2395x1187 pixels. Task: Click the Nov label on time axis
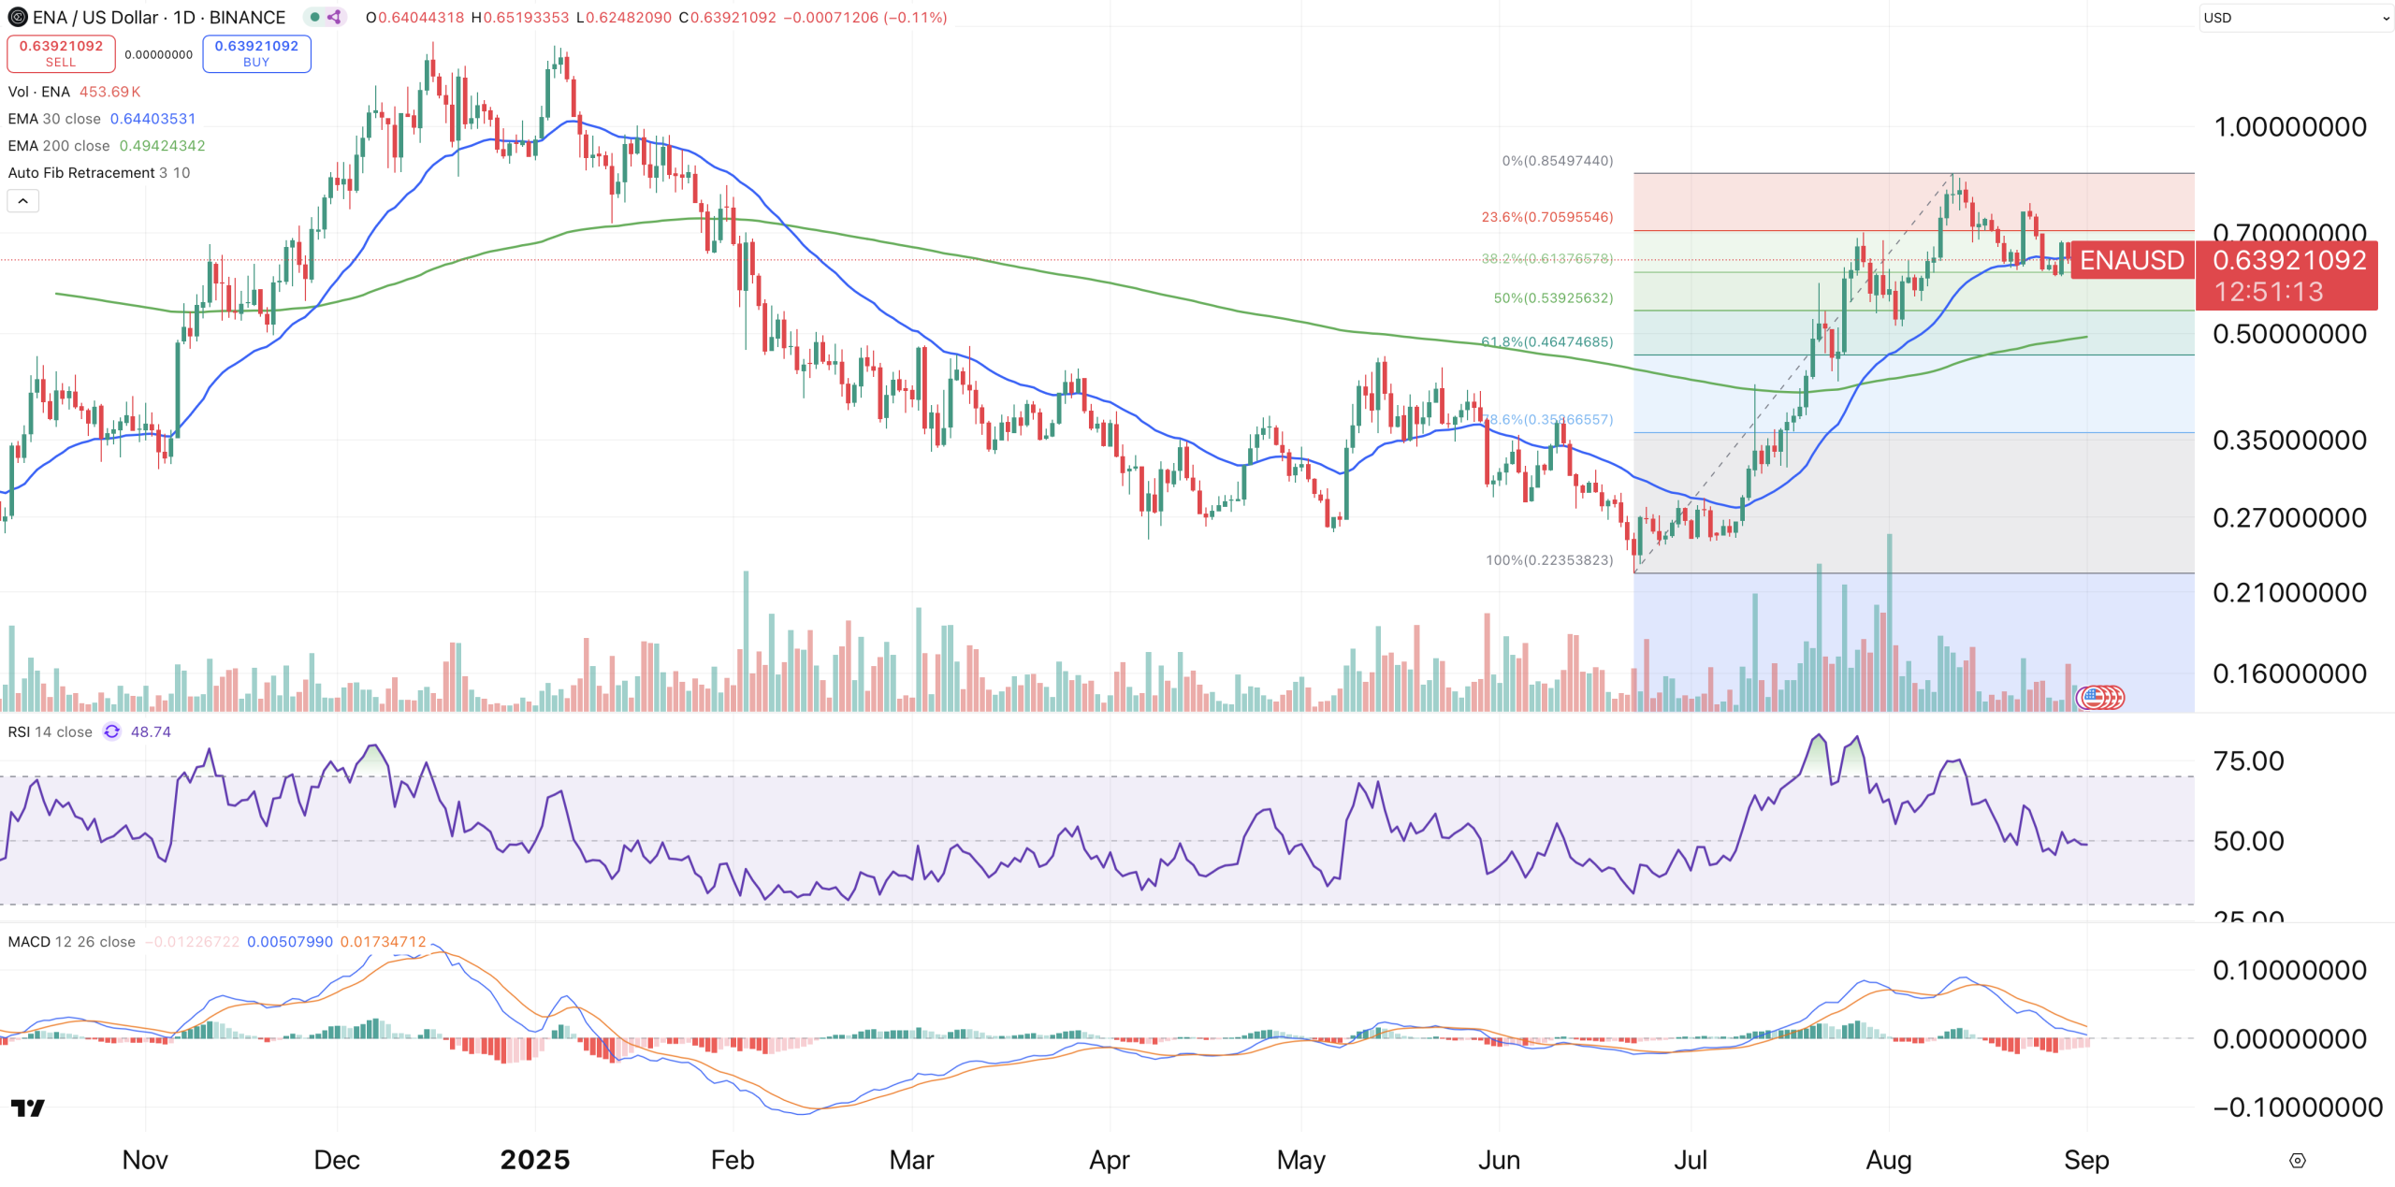click(145, 1160)
